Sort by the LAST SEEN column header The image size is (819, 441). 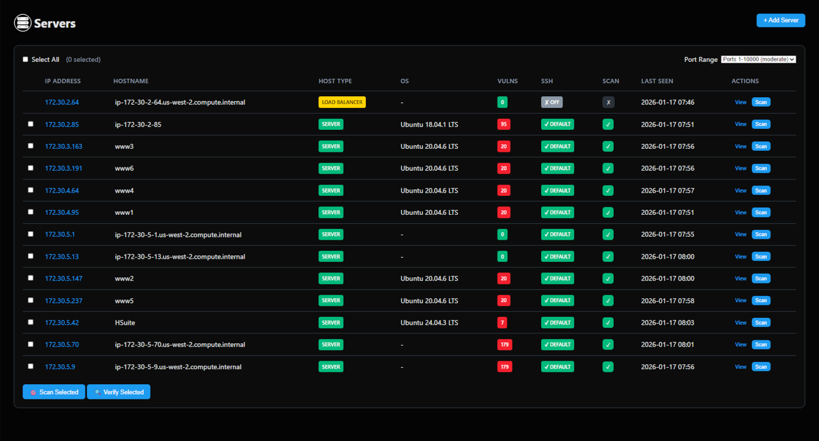[657, 81]
